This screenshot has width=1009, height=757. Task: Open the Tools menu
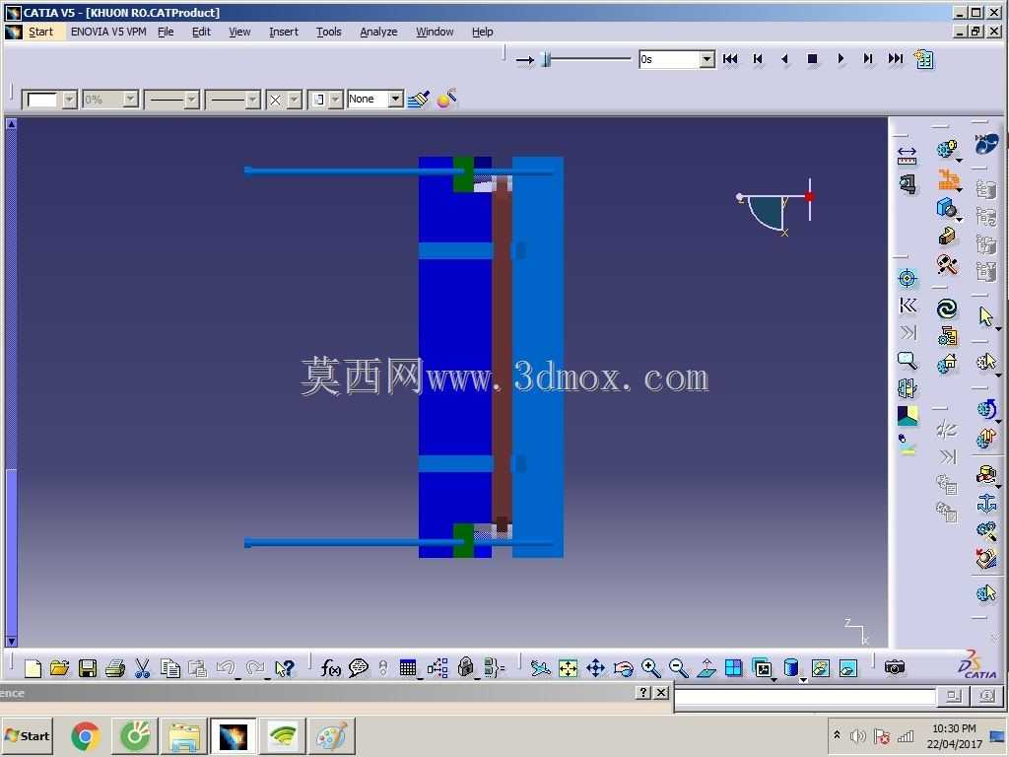coord(328,32)
